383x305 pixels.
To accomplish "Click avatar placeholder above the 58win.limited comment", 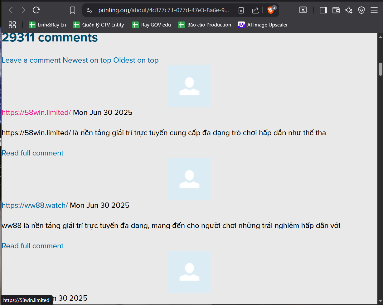I will tap(190, 86).
